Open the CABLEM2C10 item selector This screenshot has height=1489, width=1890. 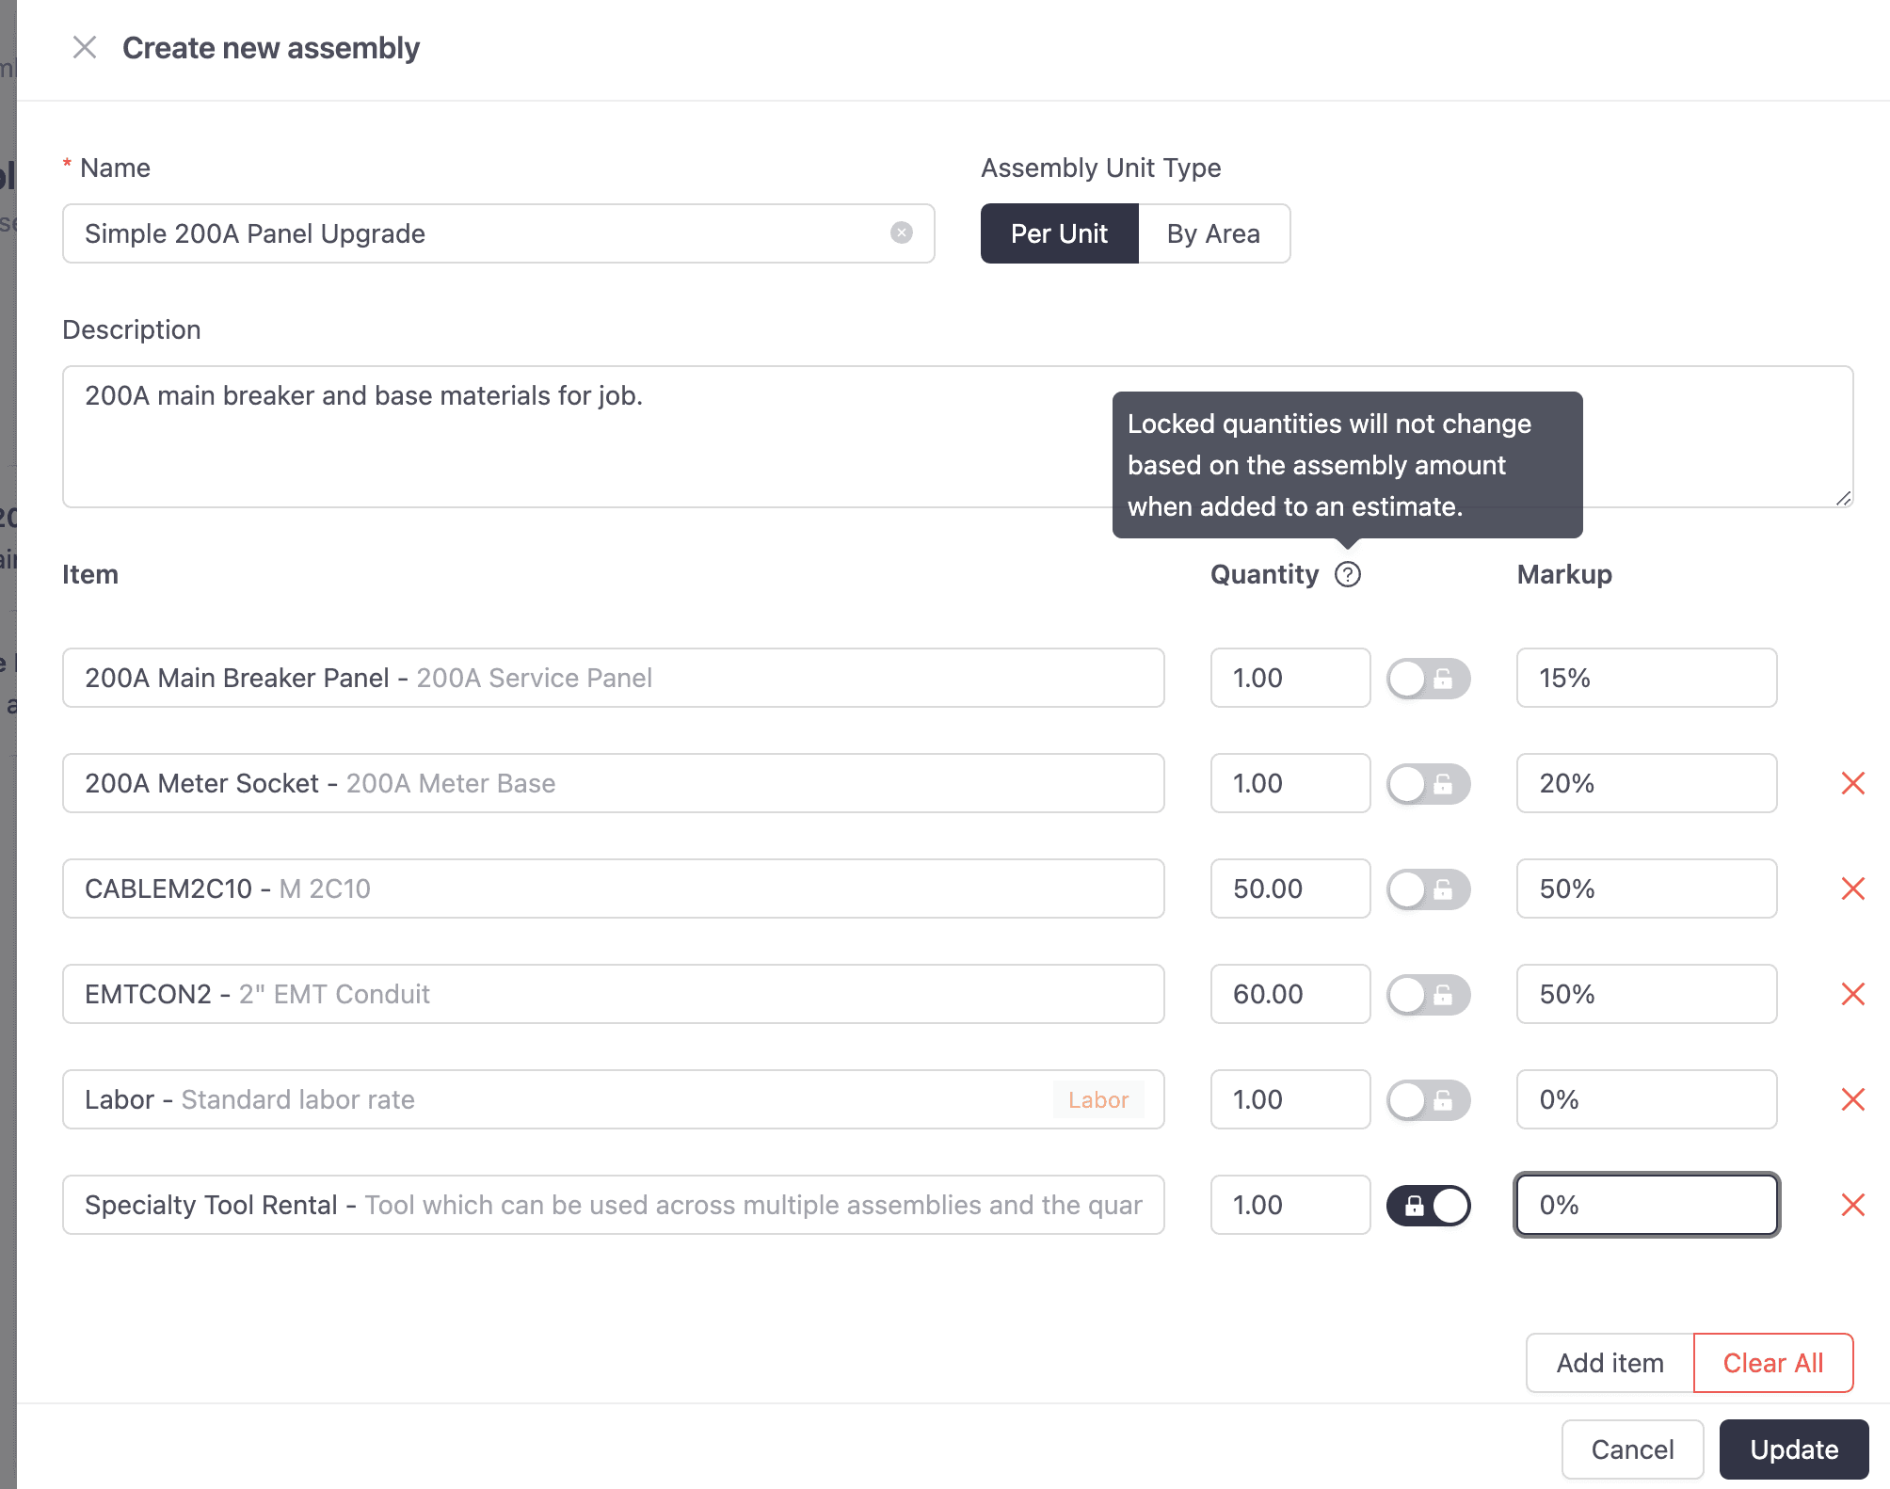click(613, 889)
